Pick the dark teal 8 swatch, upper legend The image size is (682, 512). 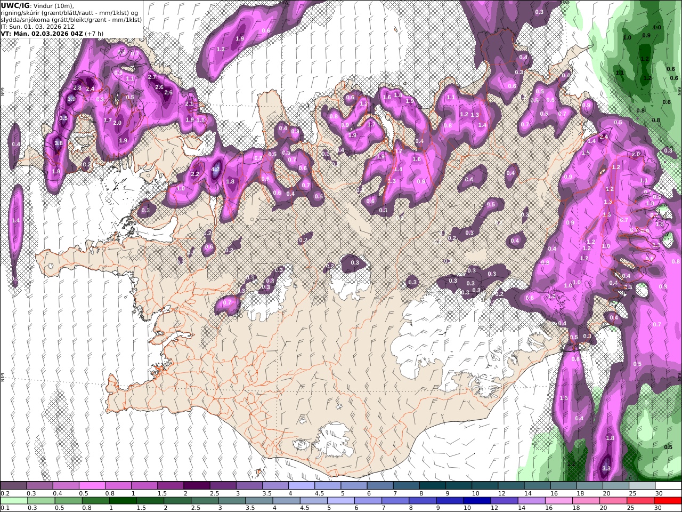(x=432, y=486)
